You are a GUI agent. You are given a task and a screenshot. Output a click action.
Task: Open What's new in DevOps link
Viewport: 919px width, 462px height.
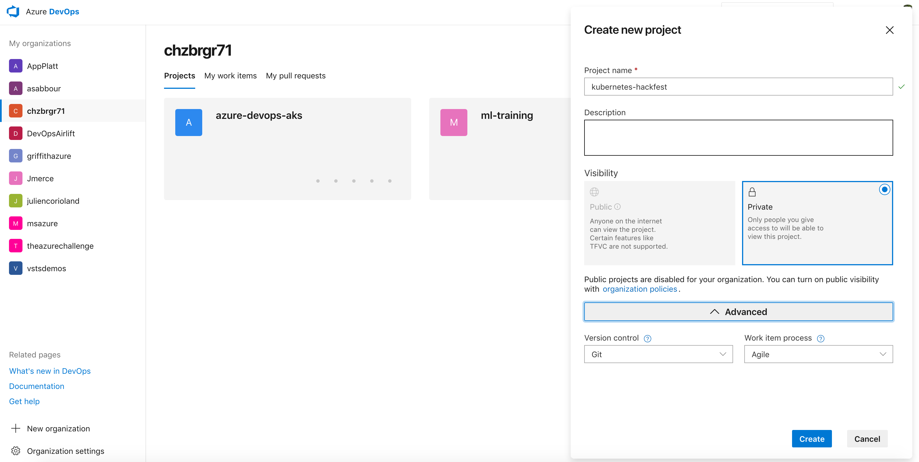point(50,371)
